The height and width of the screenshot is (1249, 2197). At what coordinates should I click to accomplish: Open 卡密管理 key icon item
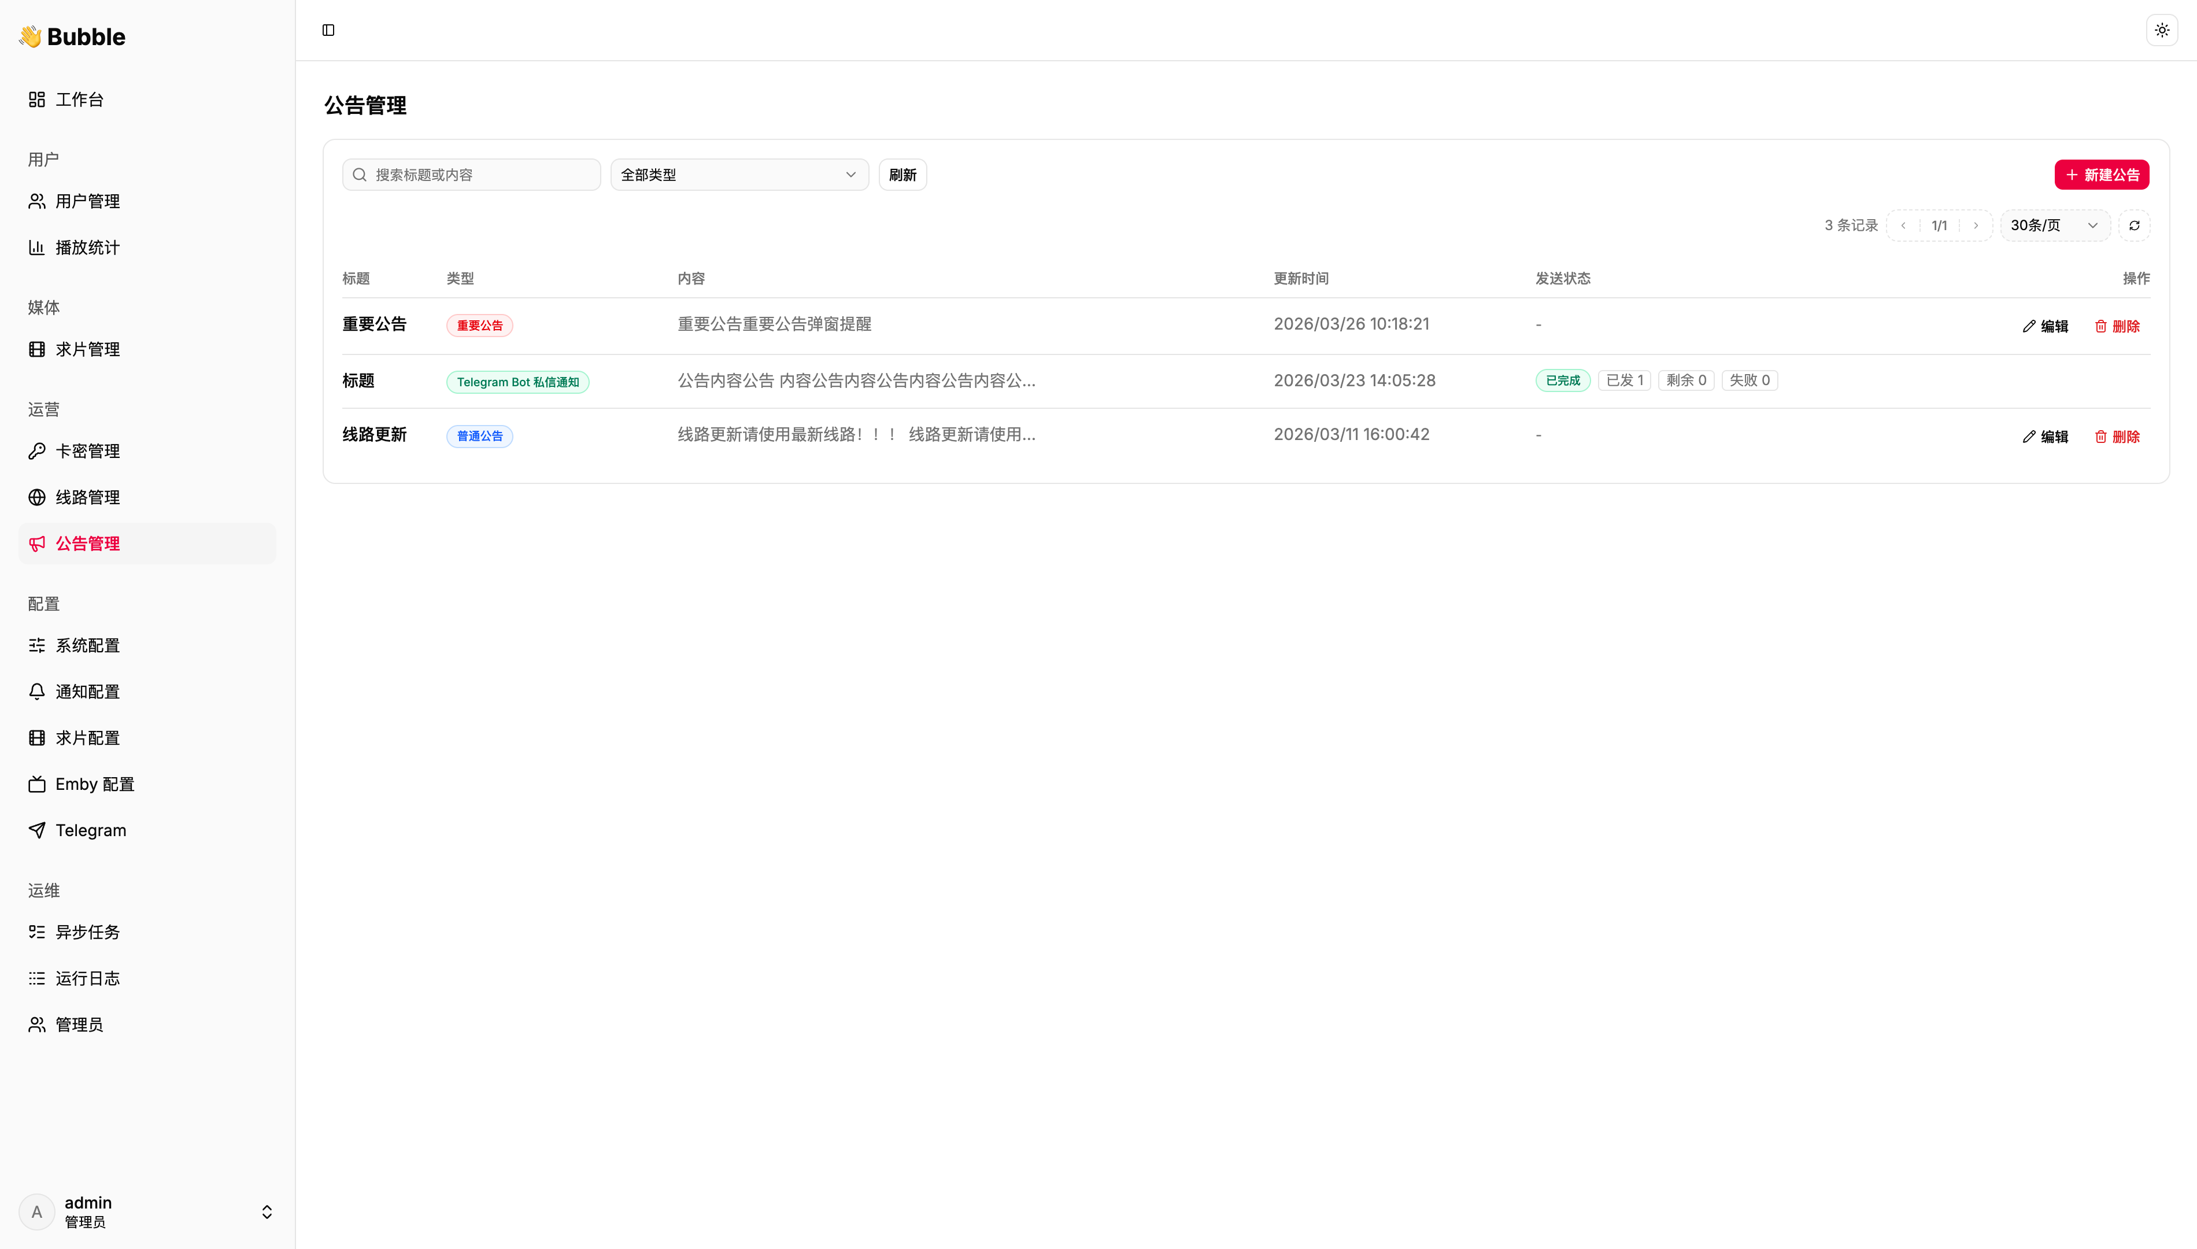pos(87,451)
